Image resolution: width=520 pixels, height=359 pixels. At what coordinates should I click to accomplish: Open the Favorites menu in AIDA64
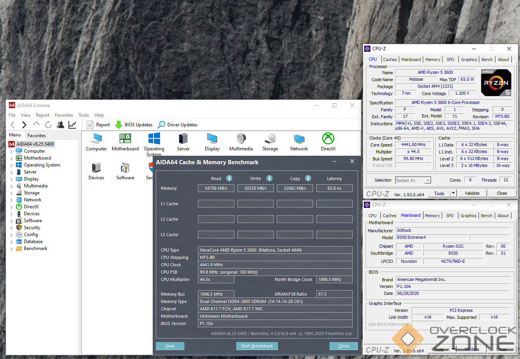[x=64, y=115]
